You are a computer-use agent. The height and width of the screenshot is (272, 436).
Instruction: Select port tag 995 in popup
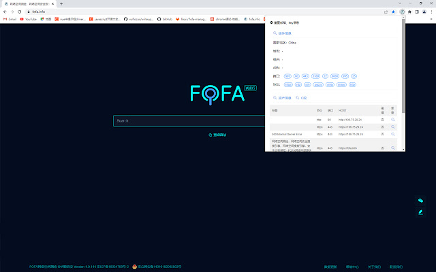click(x=345, y=76)
